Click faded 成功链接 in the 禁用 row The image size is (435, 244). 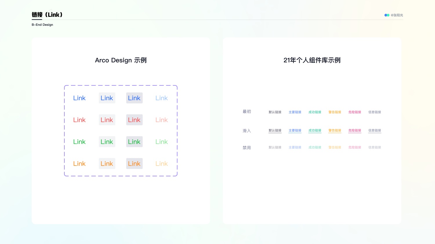point(315,147)
